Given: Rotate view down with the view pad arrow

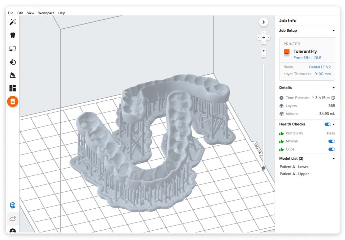Looking at the screenshot, I should [x=264, y=42].
